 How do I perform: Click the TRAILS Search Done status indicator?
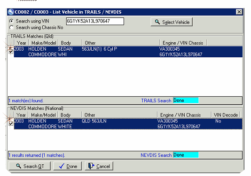(x=186, y=100)
